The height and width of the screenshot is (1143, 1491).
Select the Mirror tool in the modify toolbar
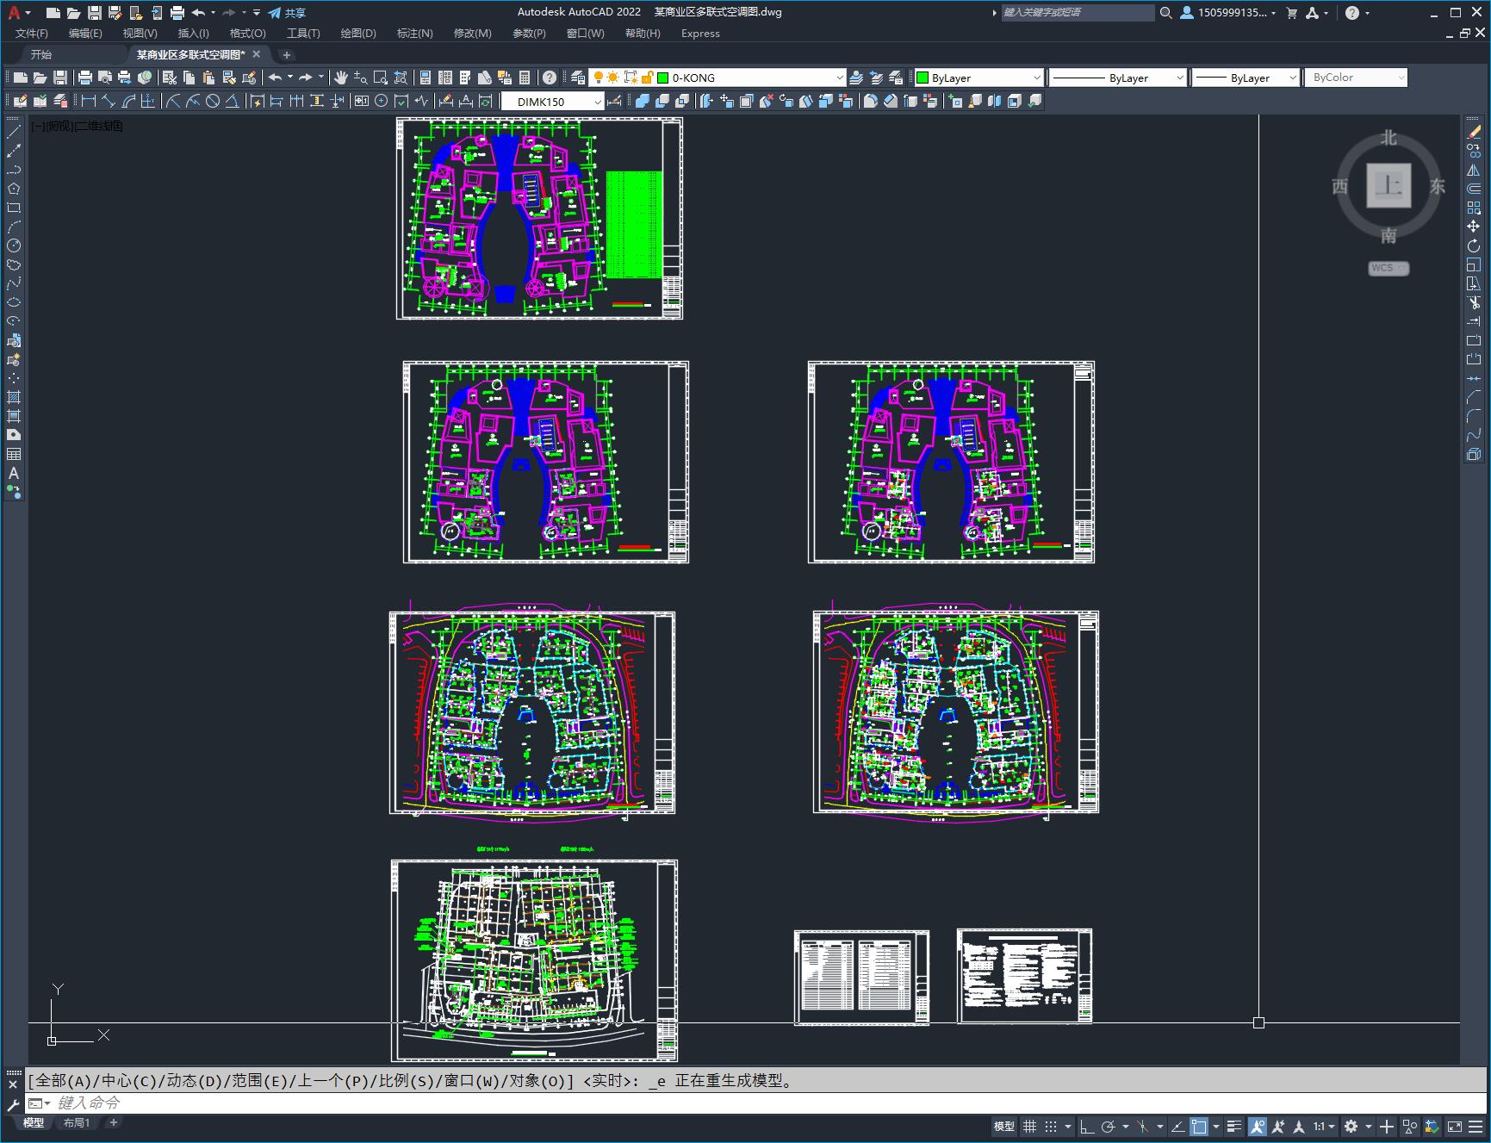click(x=1474, y=170)
